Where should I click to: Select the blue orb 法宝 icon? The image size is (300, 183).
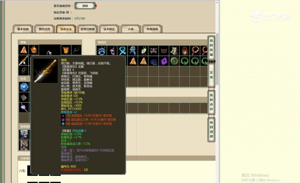tap(24, 87)
